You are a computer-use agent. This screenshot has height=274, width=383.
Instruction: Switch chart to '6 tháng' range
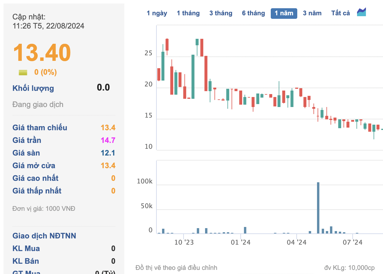click(x=254, y=13)
